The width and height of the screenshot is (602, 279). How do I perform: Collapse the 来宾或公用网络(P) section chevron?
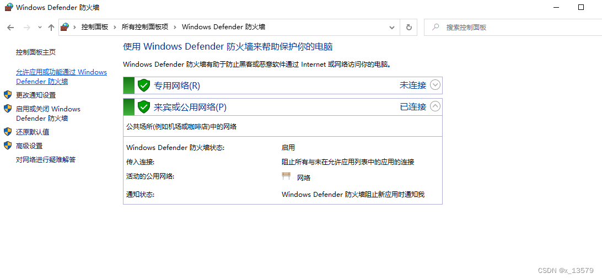[x=435, y=106]
